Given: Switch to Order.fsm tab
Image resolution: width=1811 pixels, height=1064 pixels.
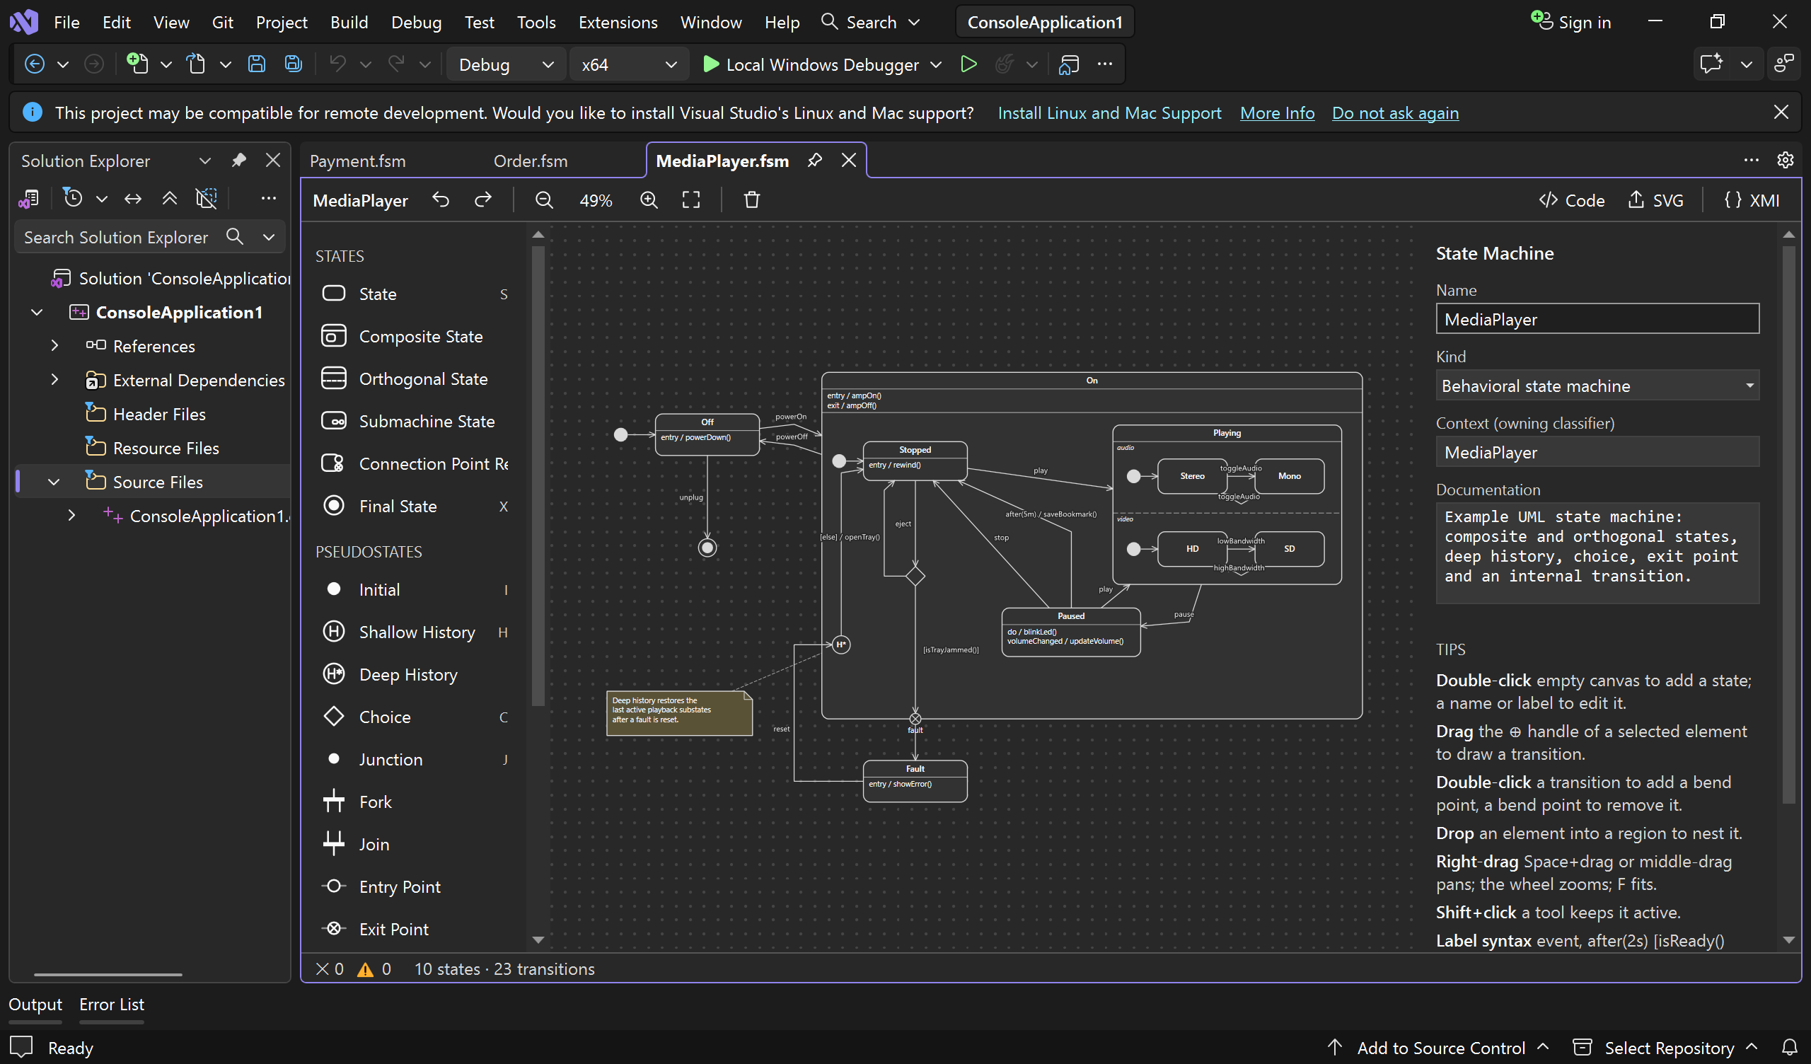Looking at the screenshot, I should (531, 161).
